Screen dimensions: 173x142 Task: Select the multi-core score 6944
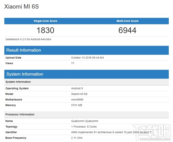127,30
